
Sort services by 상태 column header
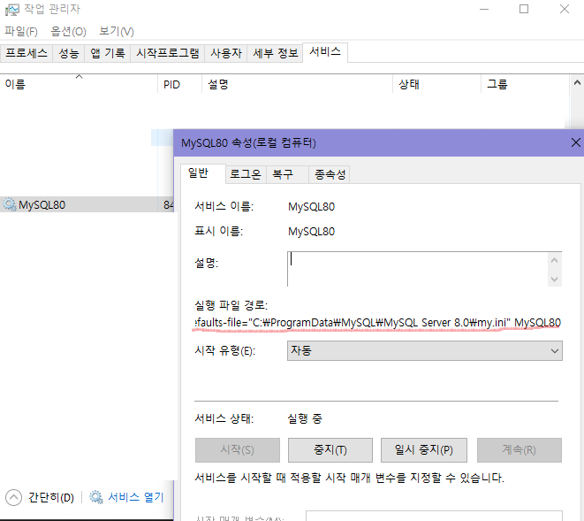click(x=436, y=84)
